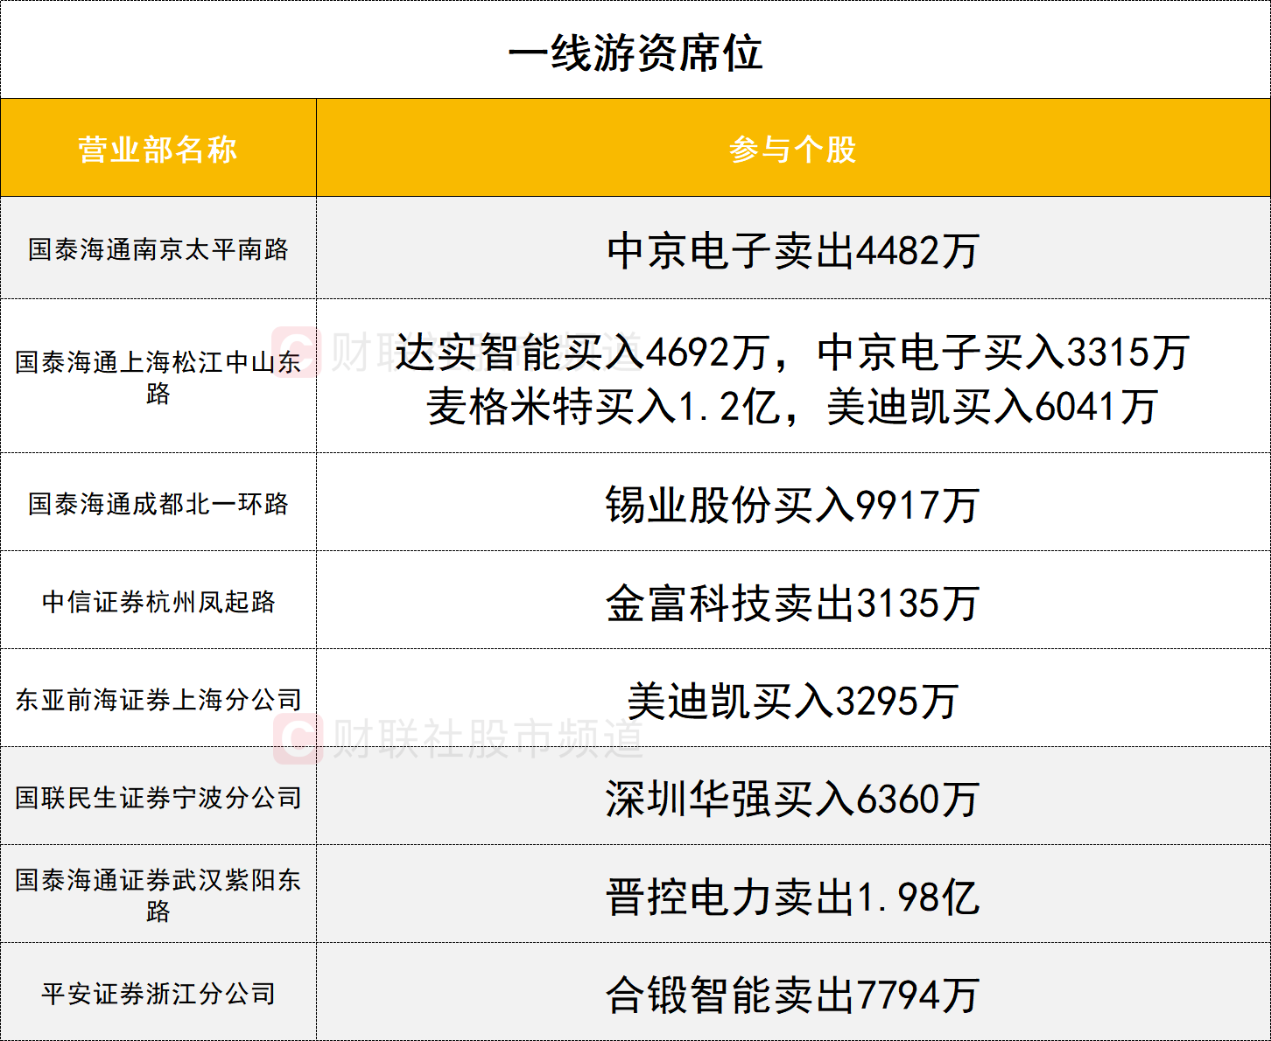
Task: Click the '参与个股' column header
Action: coord(793,149)
